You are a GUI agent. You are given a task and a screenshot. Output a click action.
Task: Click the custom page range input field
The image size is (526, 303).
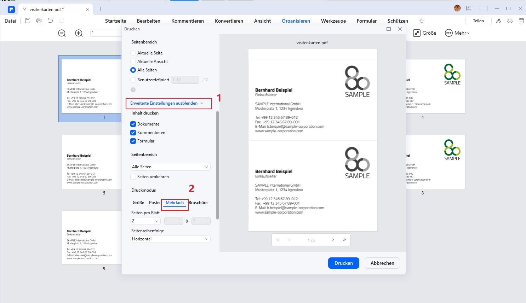(x=185, y=80)
